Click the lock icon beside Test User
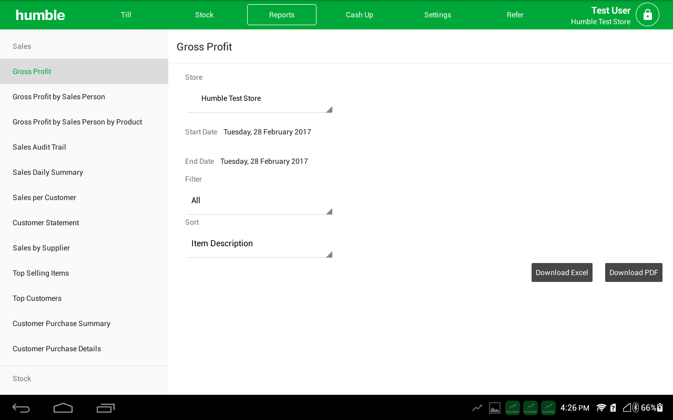The height and width of the screenshot is (420, 673). point(647,15)
